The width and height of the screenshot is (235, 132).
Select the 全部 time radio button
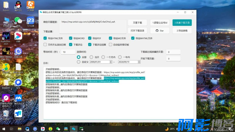coord(78,57)
